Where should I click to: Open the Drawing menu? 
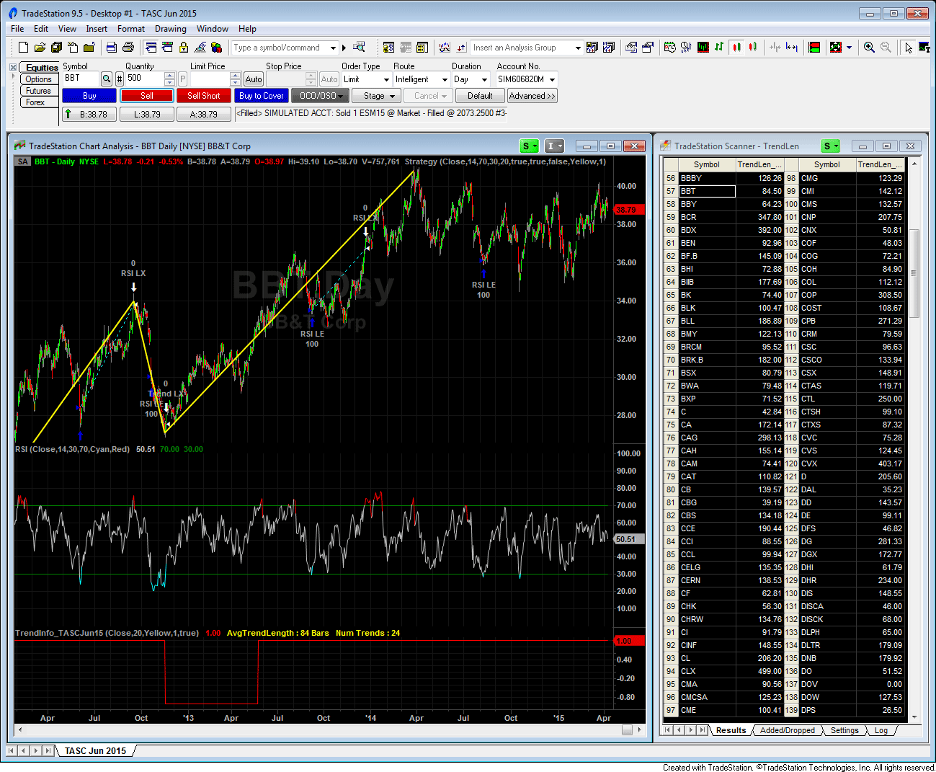pos(171,29)
